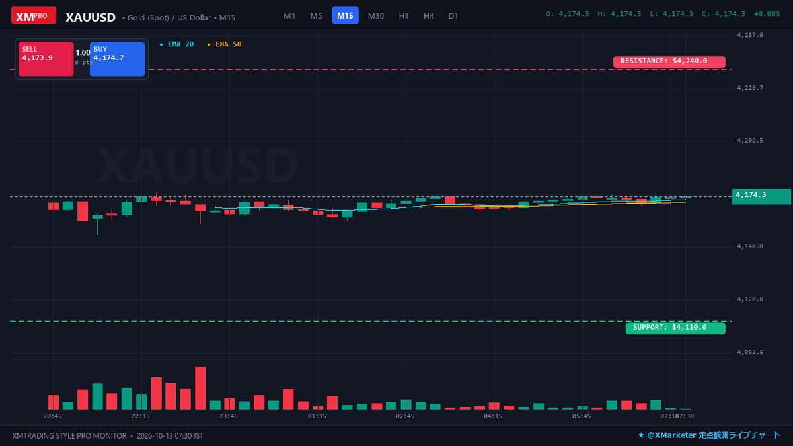Select the M1 timeframe tab
The height and width of the screenshot is (446, 793).
289,15
